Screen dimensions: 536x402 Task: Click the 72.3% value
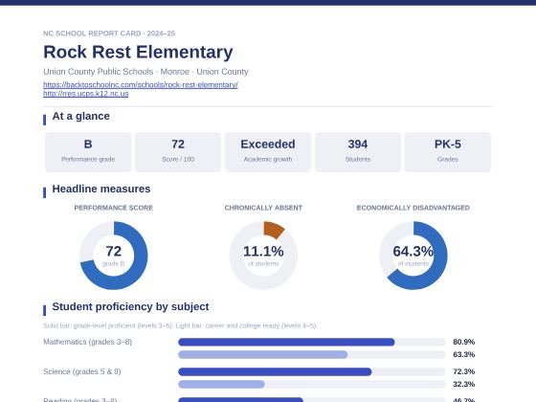(464, 371)
